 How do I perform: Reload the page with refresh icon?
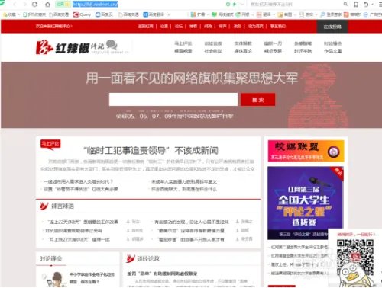(35, 4)
